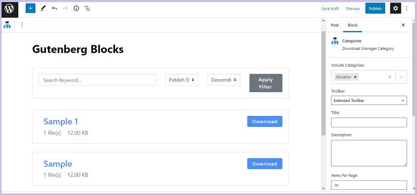This screenshot has width=417, height=195.
Task: Undo the last change
Action: pyautogui.click(x=55, y=8)
